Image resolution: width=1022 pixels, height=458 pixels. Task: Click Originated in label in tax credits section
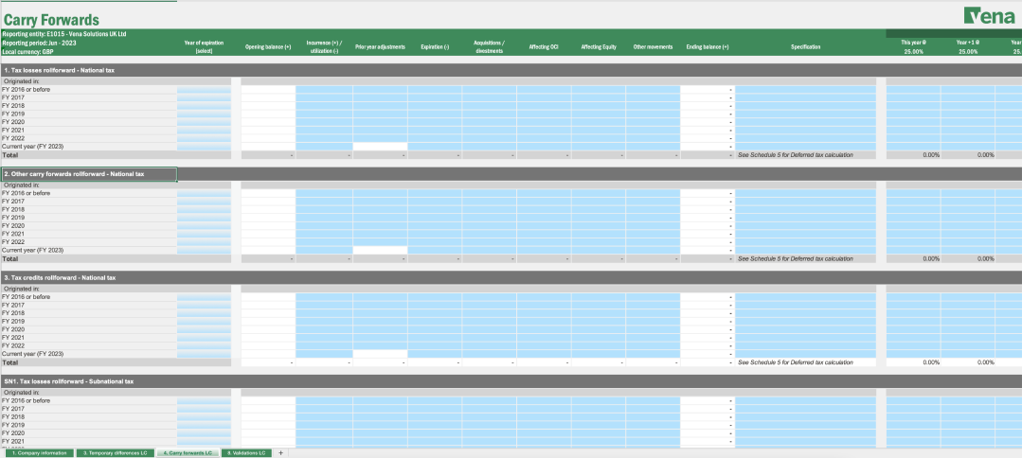[x=22, y=289]
